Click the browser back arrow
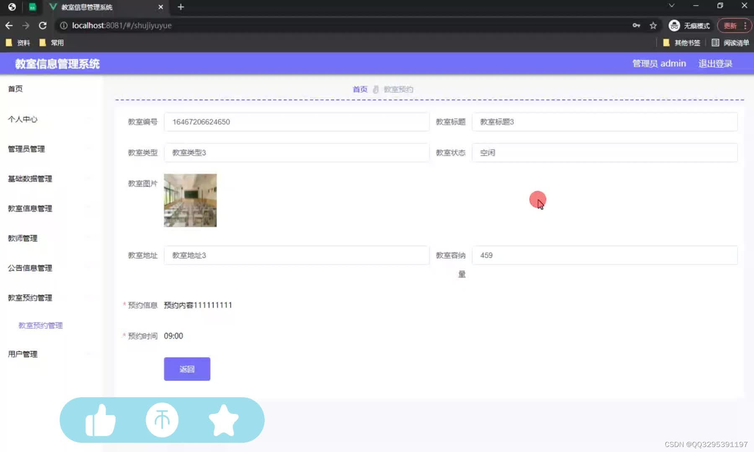 point(9,26)
